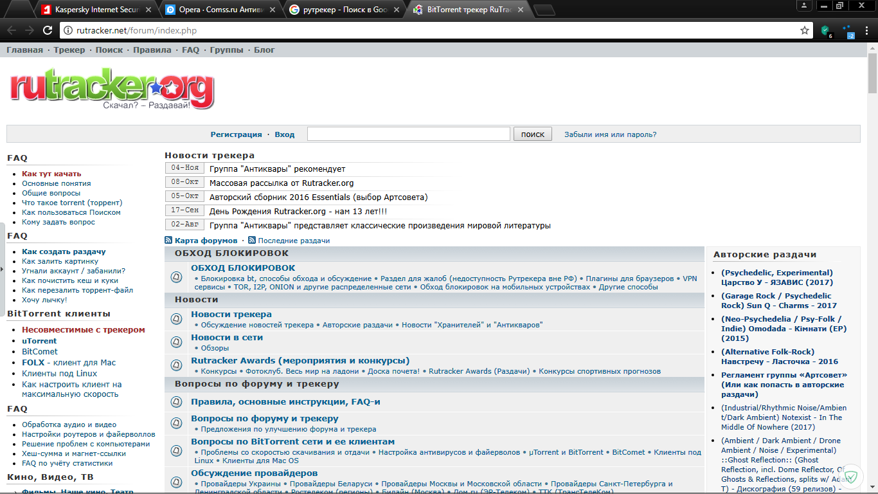Open the new tab button

click(x=544, y=10)
